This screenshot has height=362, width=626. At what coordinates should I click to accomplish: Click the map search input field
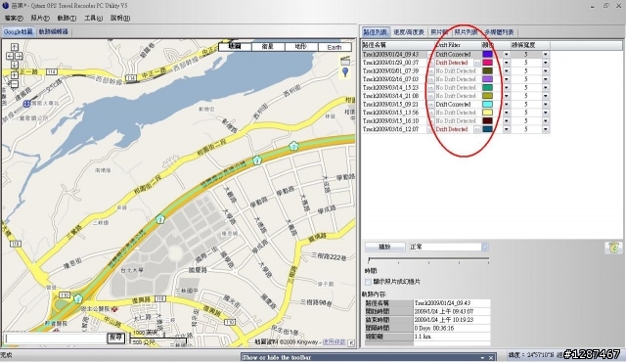click(x=56, y=339)
